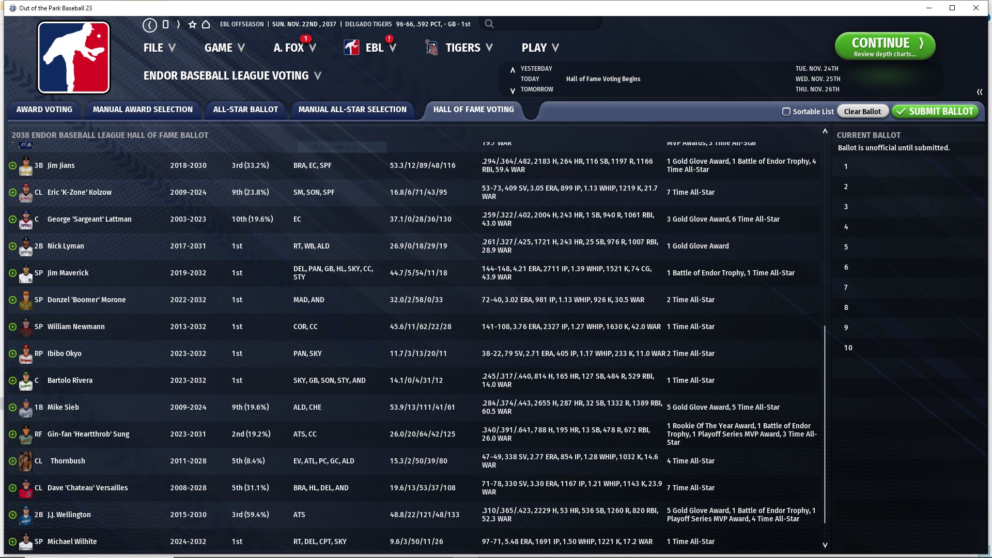This screenshot has height=558, width=992.
Task: Click the Clear Ballot button
Action: (x=862, y=112)
